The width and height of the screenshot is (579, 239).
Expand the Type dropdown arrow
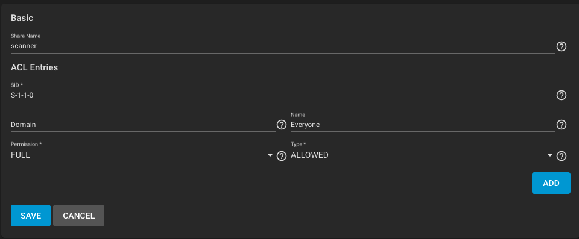(x=550, y=155)
